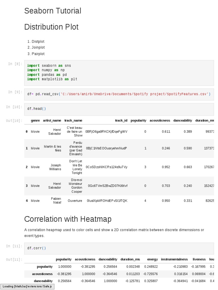Click the Seaborn Tutorial heading
The height and width of the screenshot is (290, 218).
point(53,11)
